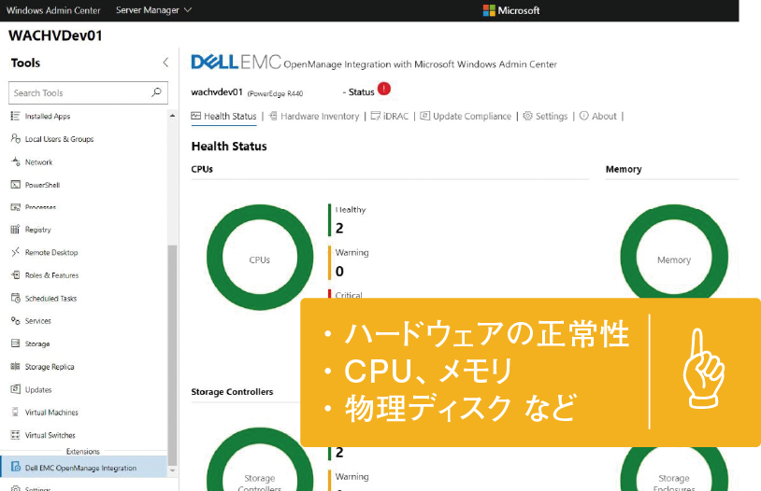This screenshot has width=761, height=491.
Task: Click Dell EMC OpenManage Integration icon
Action: click(x=15, y=468)
